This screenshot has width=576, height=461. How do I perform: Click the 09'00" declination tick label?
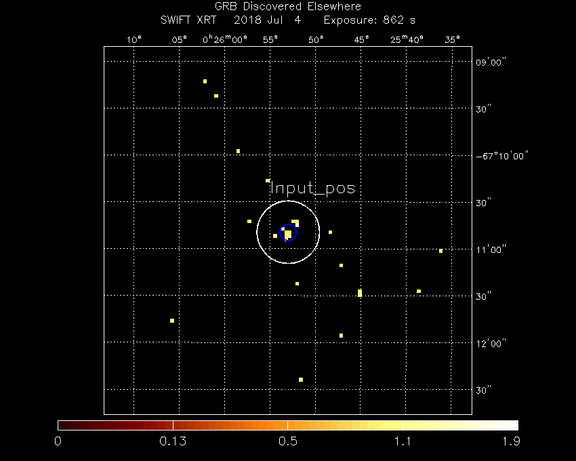click(491, 62)
